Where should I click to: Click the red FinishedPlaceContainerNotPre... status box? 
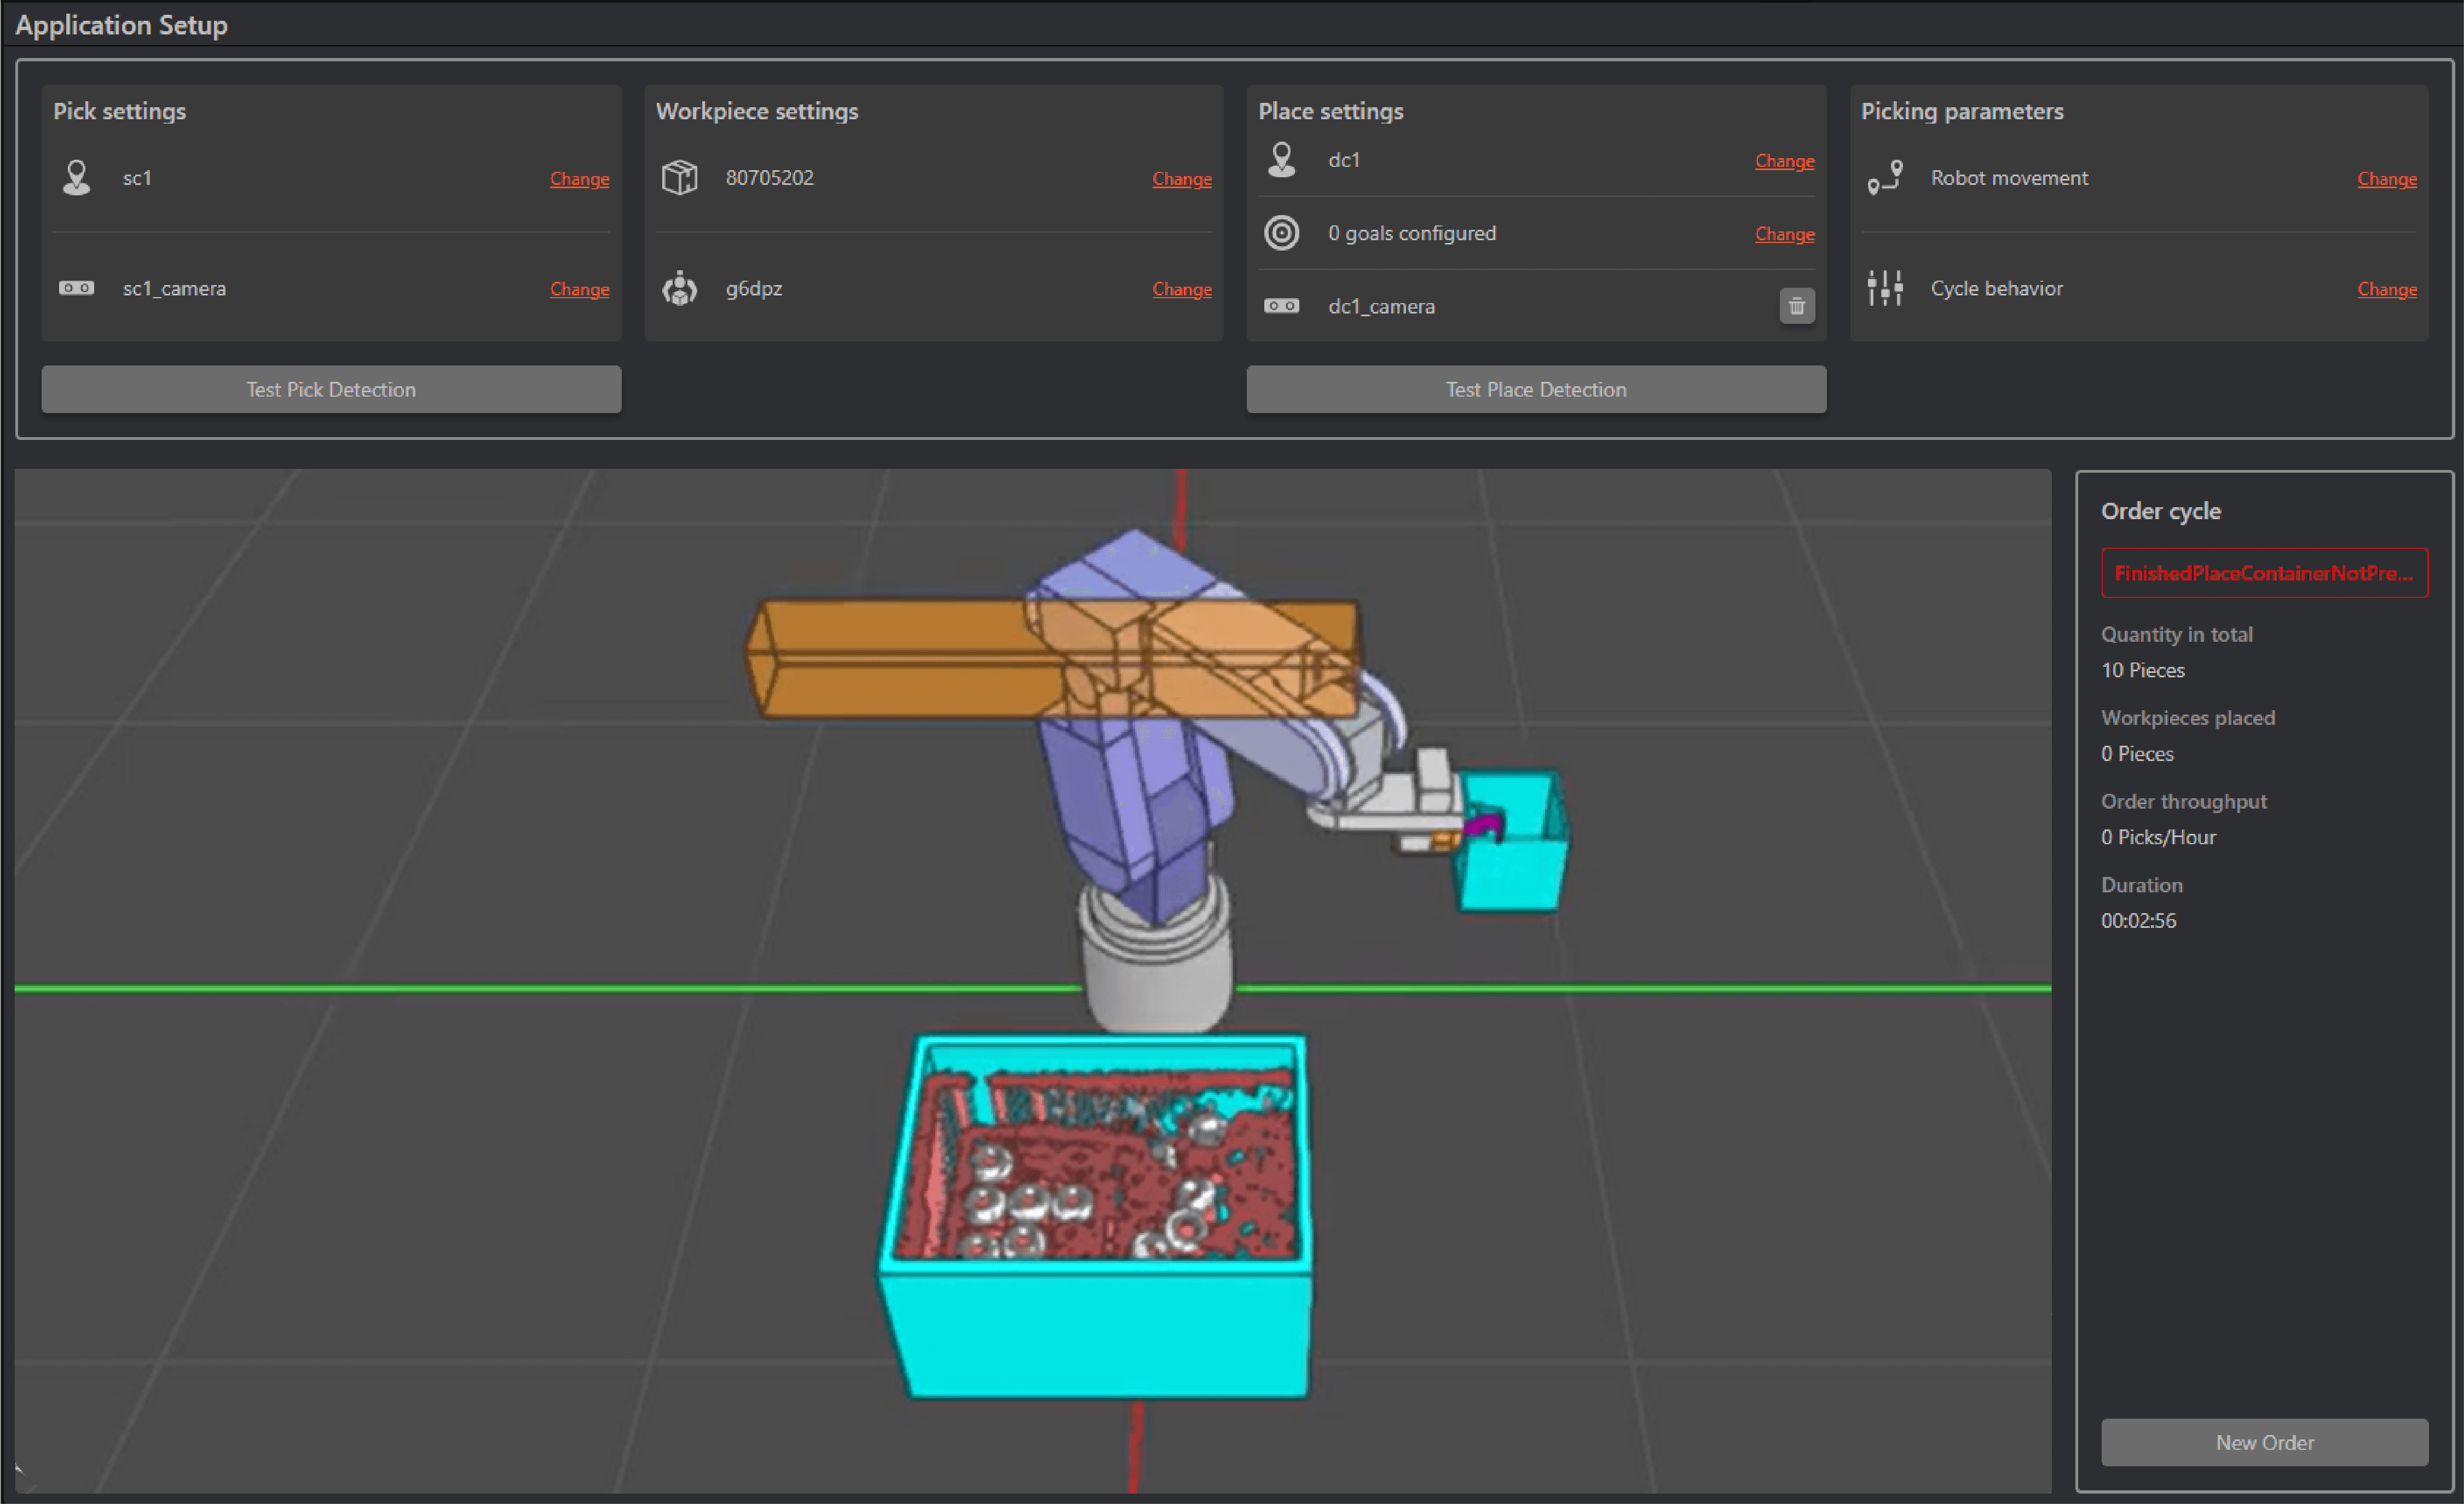(x=2264, y=573)
